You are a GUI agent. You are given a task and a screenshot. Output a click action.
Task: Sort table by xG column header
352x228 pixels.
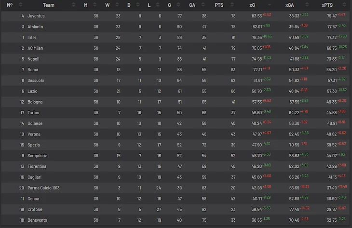click(252, 5)
